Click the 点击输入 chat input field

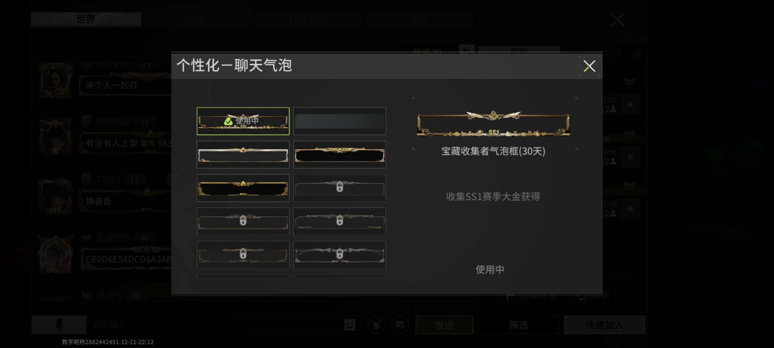[213, 325]
